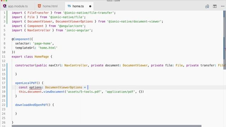Screen dimensions: 226x127
Task: Split the editor with the split icon
Action: point(215,6)
